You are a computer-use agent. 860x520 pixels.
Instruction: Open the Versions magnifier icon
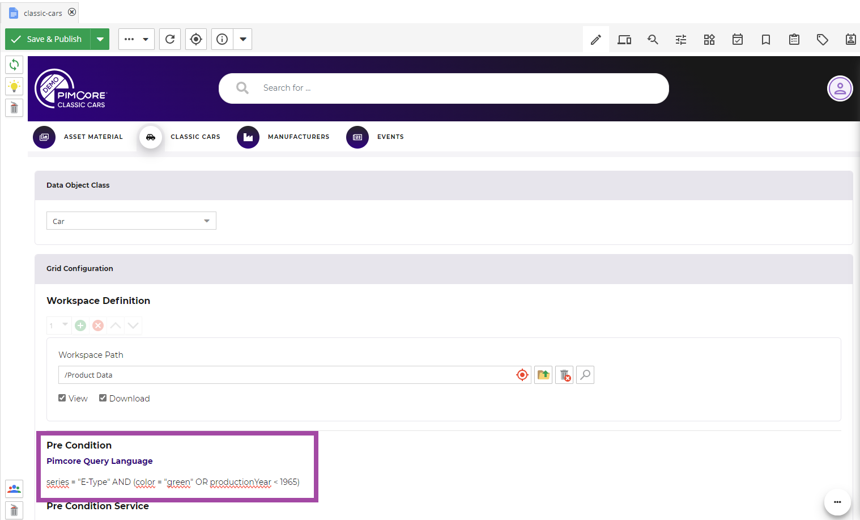(x=653, y=39)
